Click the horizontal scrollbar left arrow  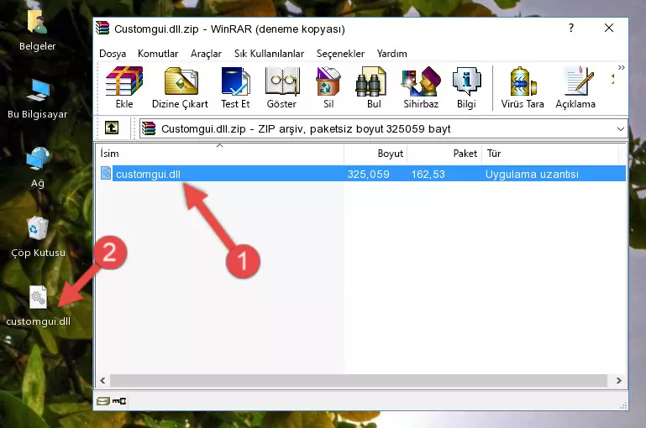coord(103,381)
